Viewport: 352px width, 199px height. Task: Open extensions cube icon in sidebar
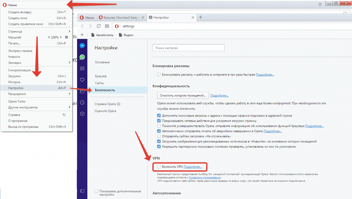(x=82, y=114)
